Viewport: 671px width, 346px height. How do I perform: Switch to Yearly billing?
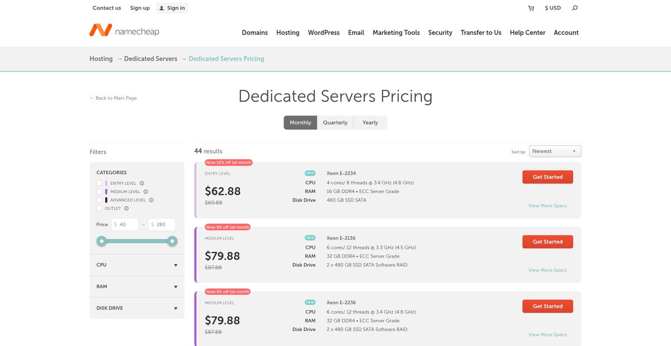(370, 123)
